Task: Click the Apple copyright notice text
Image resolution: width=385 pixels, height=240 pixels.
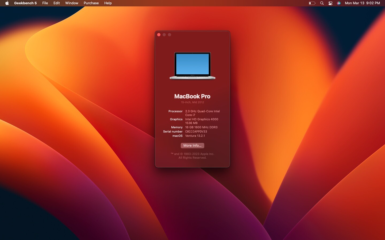Action: click(x=192, y=156)
